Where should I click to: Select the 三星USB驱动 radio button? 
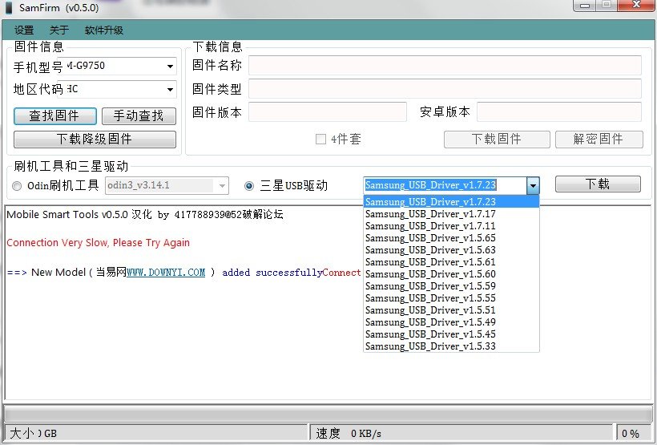pos(249,186)
